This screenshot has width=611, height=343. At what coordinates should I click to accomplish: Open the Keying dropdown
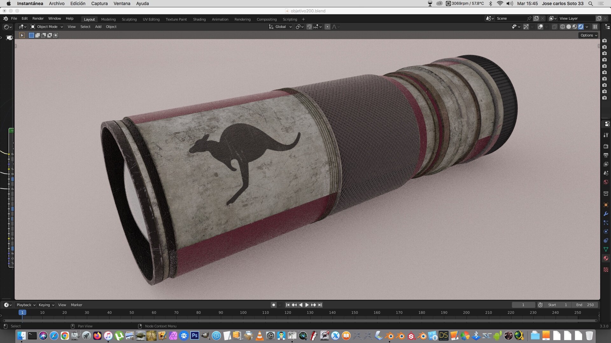pos(46,305)
